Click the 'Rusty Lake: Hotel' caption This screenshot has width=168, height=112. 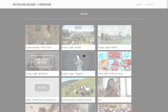[x=107, y=47]
